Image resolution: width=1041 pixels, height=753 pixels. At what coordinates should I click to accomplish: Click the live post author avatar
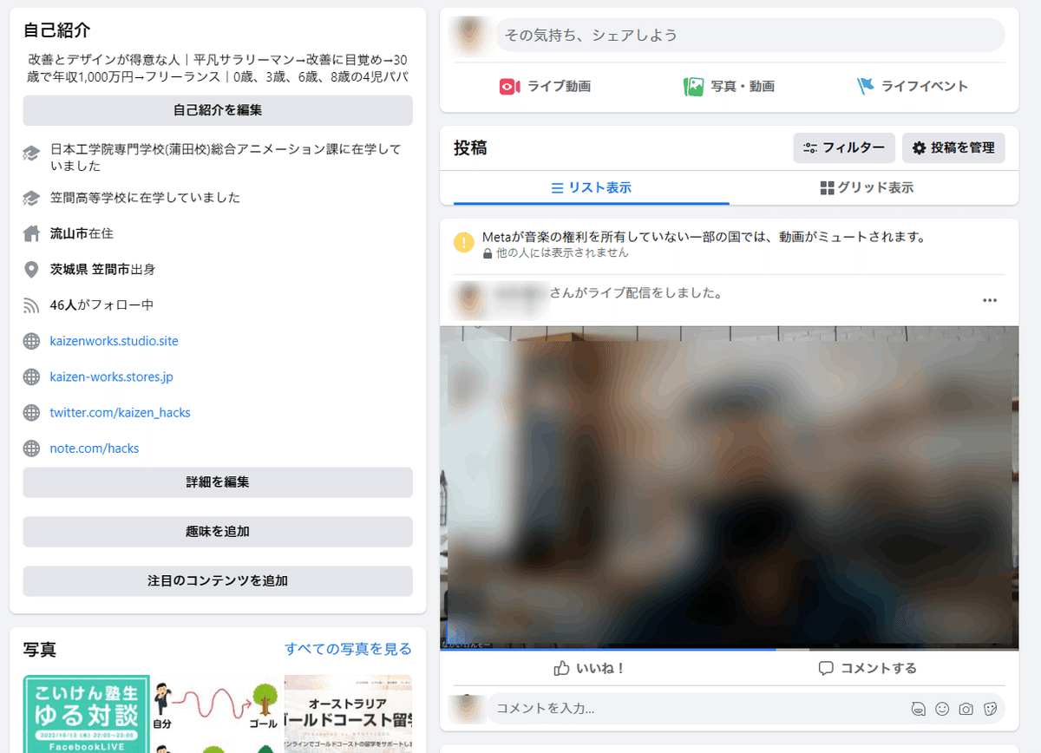(471, 300)
